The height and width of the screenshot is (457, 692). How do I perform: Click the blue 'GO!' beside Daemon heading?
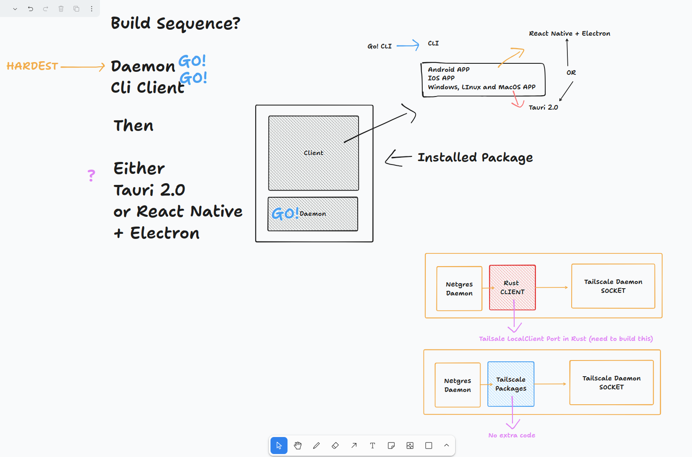[192, 61]
